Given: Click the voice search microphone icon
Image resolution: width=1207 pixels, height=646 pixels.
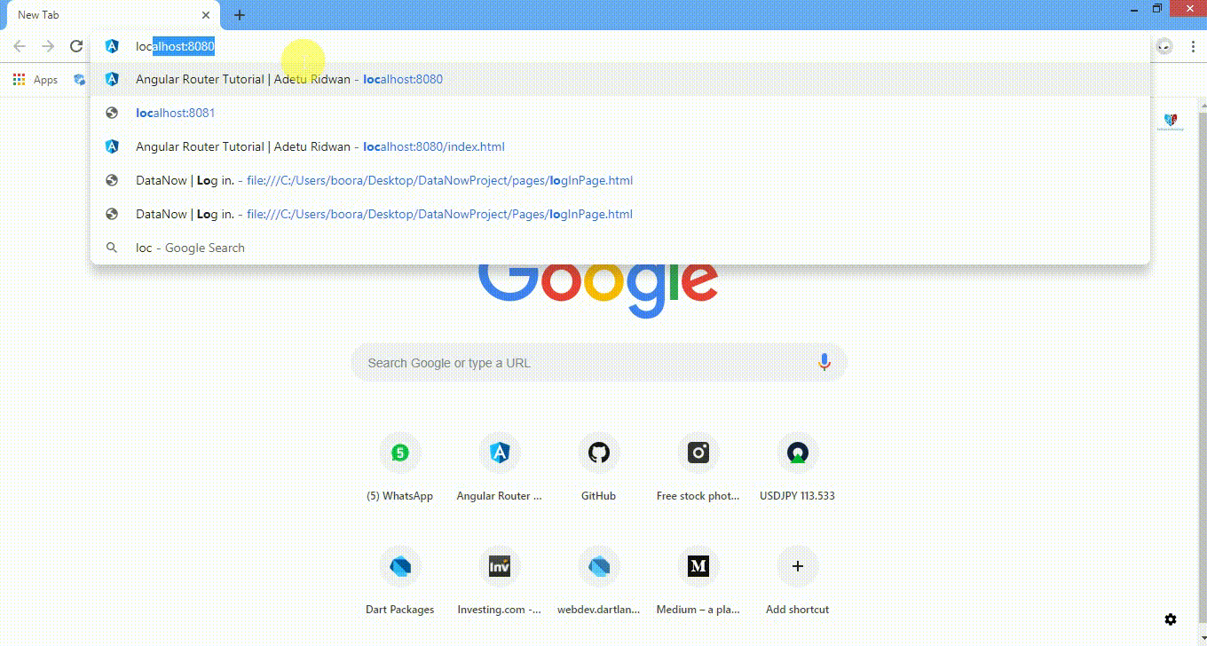Looking at the screenshot, I should pos(824,362).
